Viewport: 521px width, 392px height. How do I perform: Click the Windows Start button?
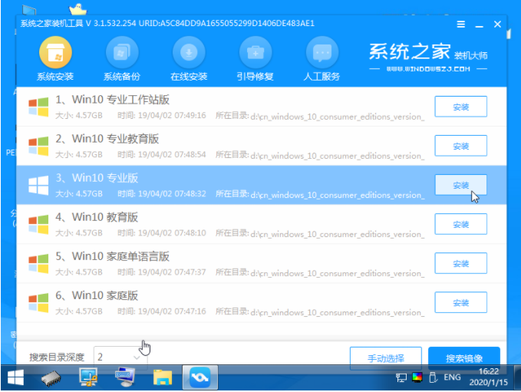click(15, 377)
